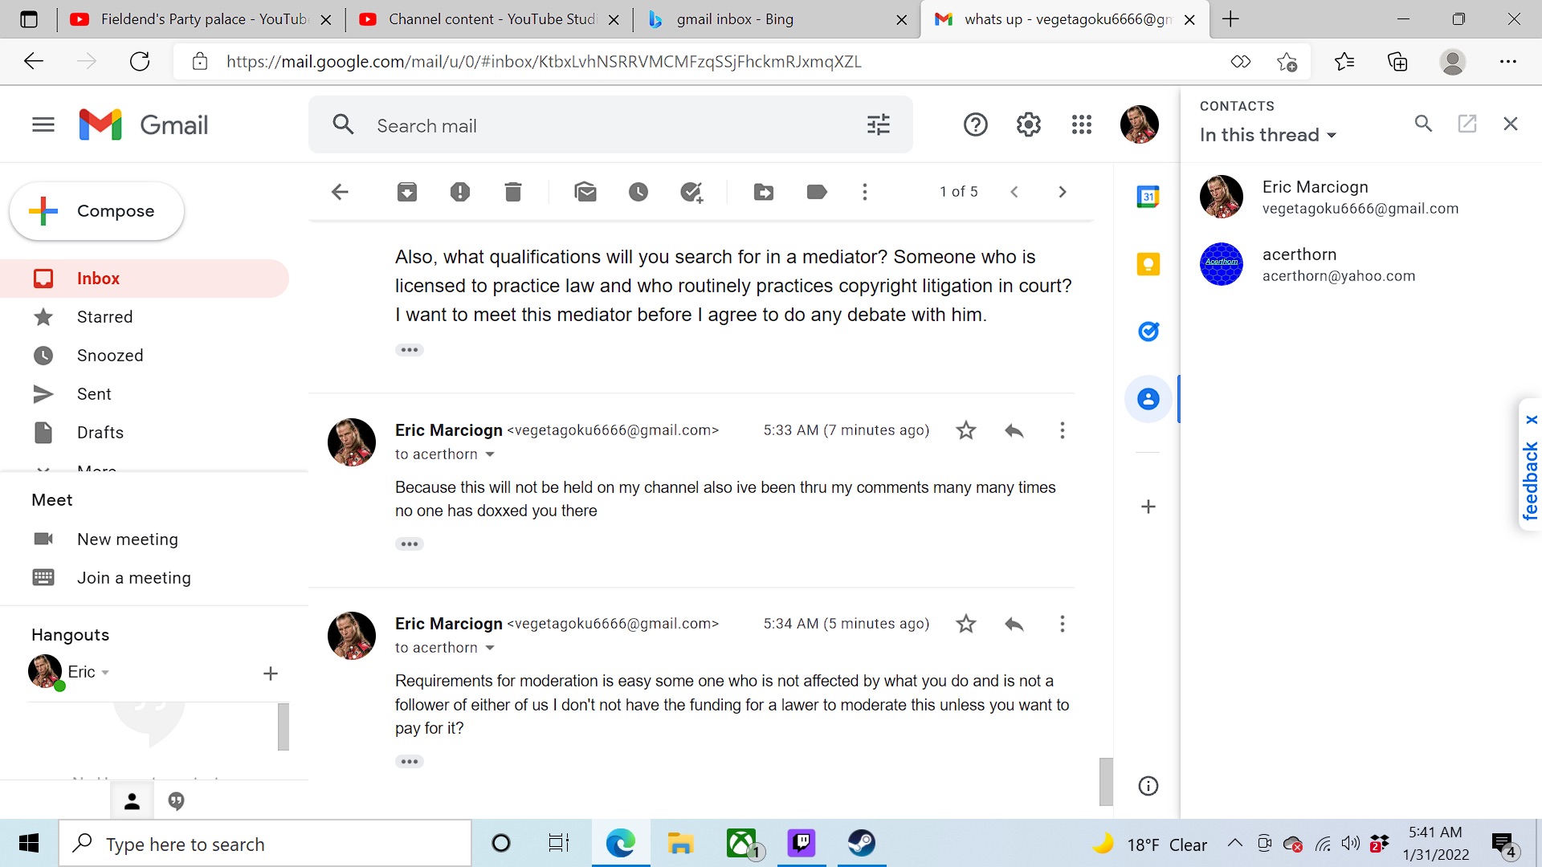Image resolution: width=1542 pixels, height=867 pixels.
Task: Click the Compose button
Action: click(x=97, y=211)
